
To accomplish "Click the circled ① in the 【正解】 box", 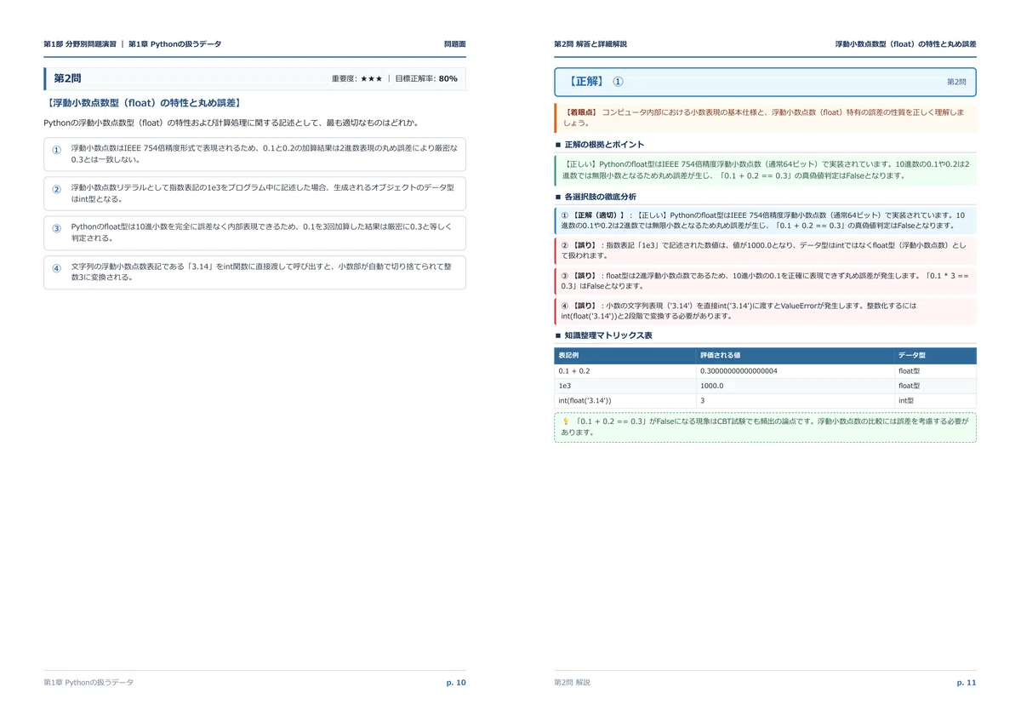I will (618, 82).
